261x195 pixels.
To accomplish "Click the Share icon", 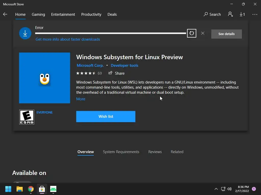I will pyautogui.click(x=110, y=73).
